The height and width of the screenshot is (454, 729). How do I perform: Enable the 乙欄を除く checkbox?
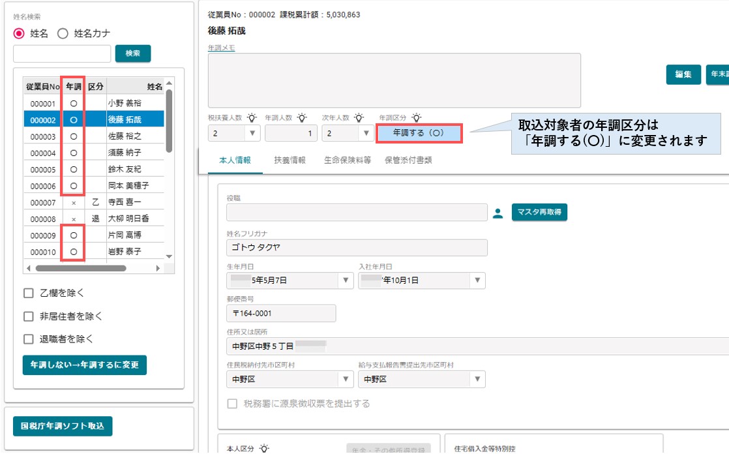pyautogui.click(x=29, y=293)
